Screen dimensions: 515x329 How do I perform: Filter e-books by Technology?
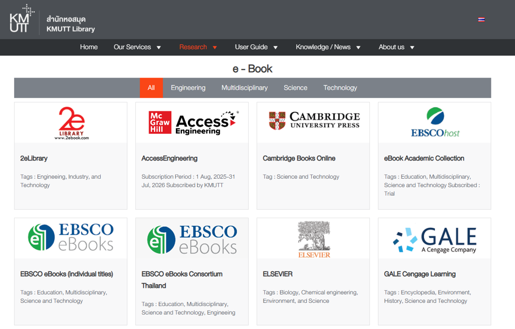[x=340, y=88]
